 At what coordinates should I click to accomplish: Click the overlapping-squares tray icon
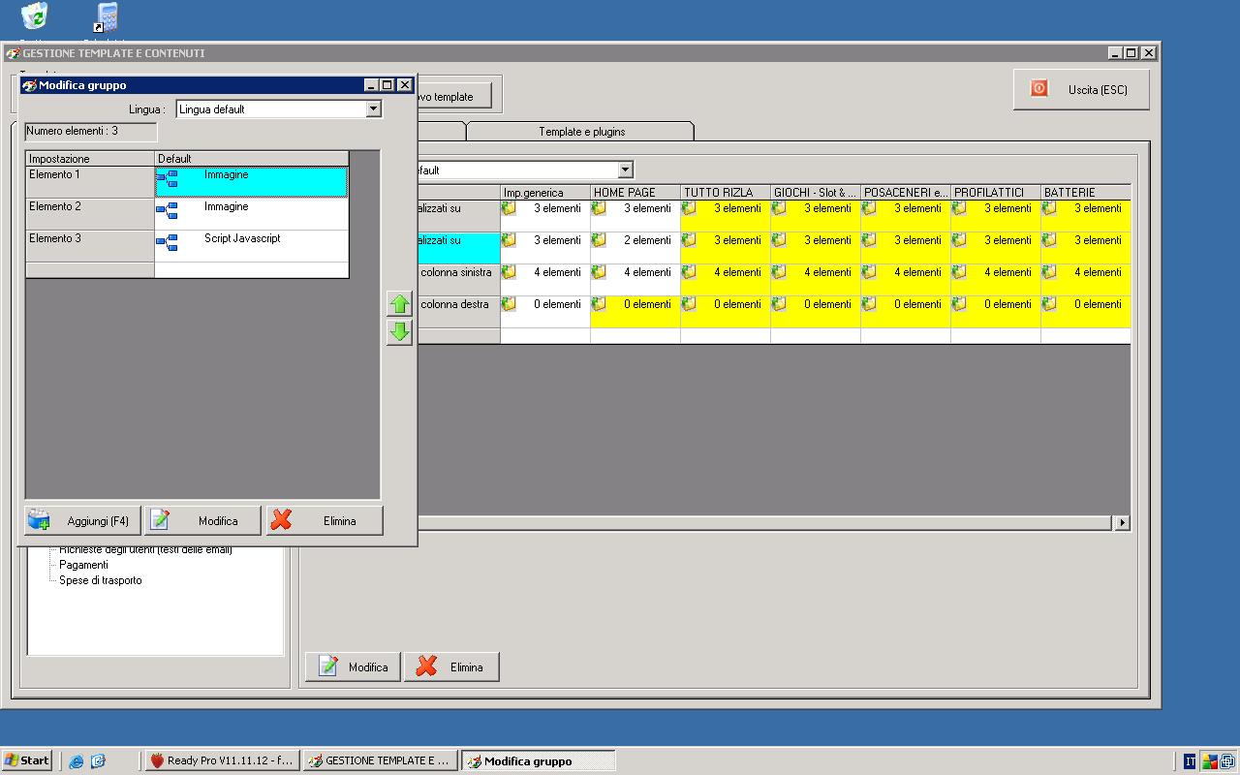tap(1227, 761)
